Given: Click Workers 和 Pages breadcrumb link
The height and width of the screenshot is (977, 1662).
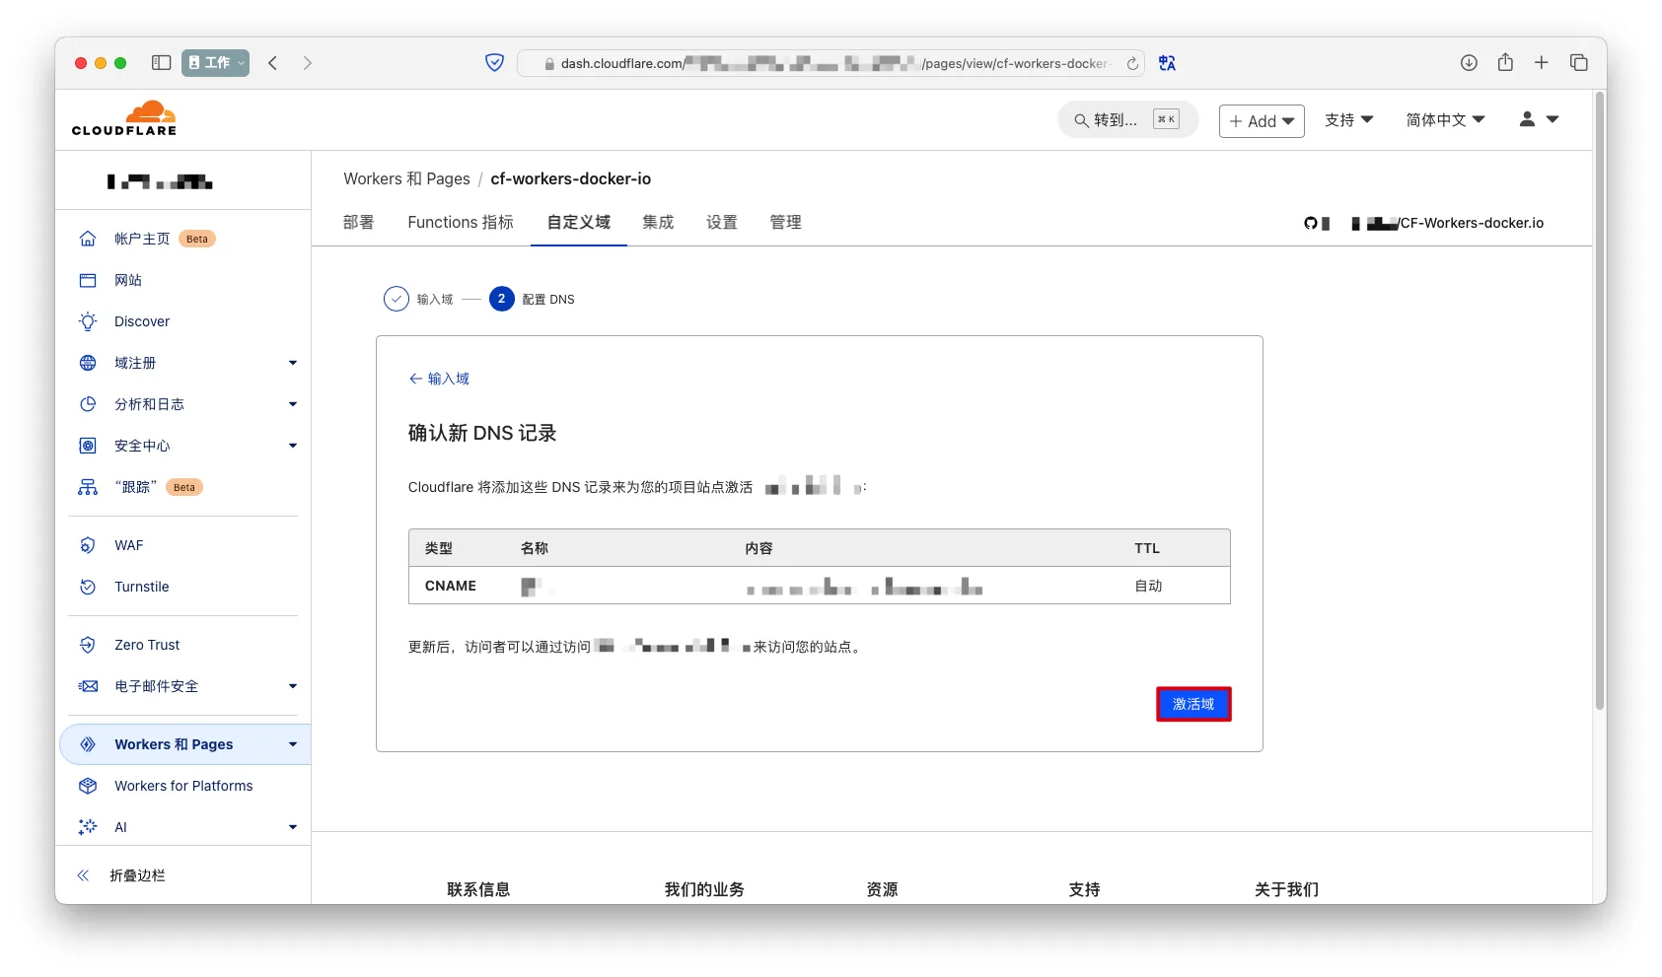Looking at the screenshot, I should pos(406,178).
